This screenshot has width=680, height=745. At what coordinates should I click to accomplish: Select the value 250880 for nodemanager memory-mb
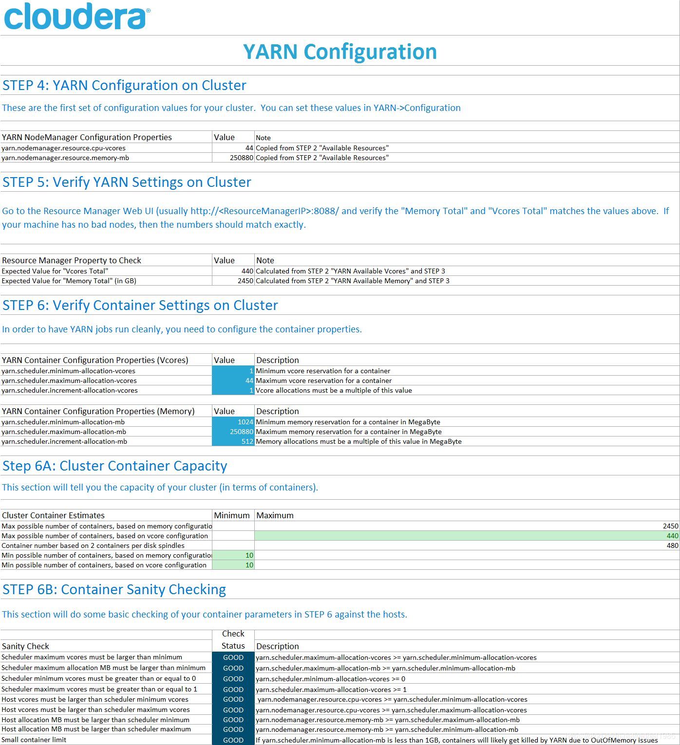tap(233, 158)
